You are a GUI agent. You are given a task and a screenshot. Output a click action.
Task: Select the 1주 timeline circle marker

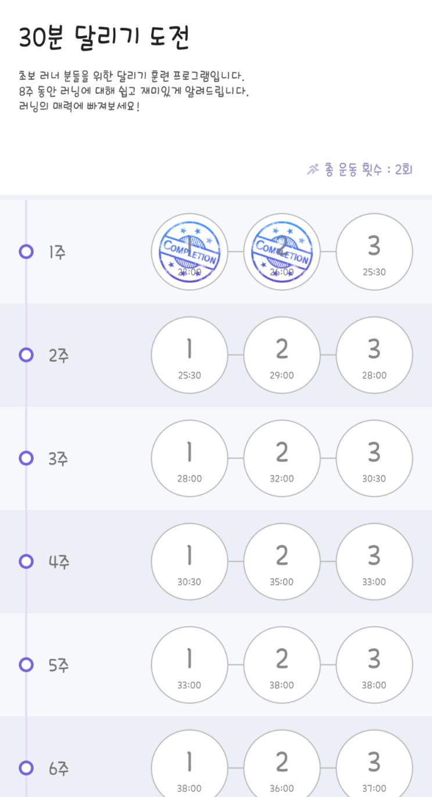(x=26, y=252)
